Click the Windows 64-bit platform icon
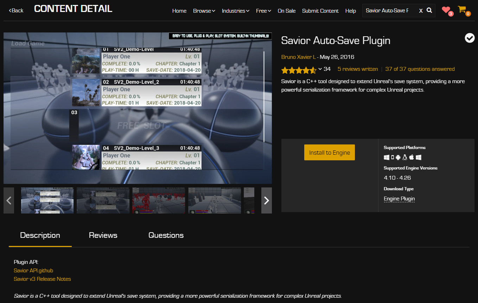The width and height of the screenshot is (478, 303). [387, 157]
